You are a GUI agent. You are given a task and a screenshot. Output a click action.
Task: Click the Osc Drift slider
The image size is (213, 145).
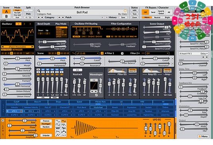point(52,42)
